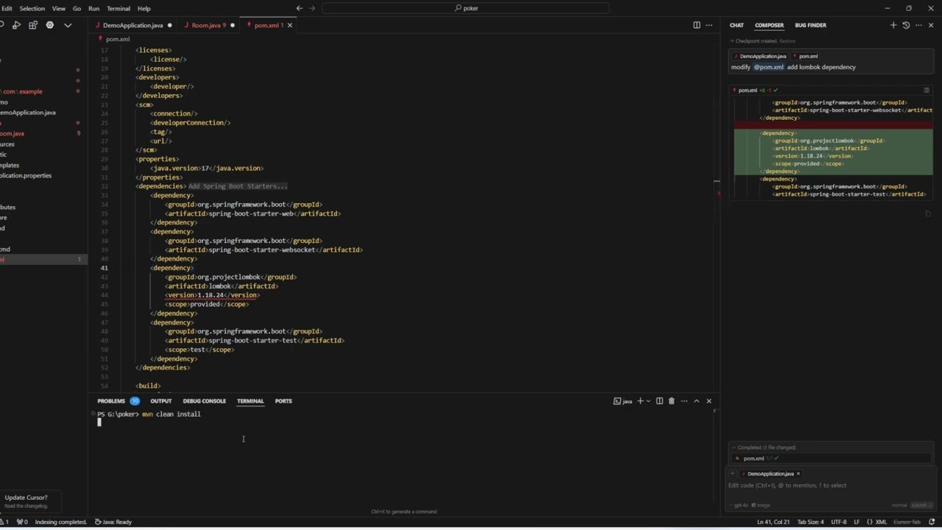Add context with plus button in composer input

(x=733, y=473)
